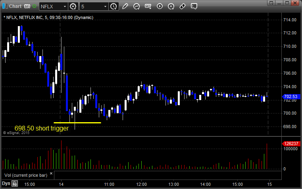Click the green connection status circle

point(34,6)
